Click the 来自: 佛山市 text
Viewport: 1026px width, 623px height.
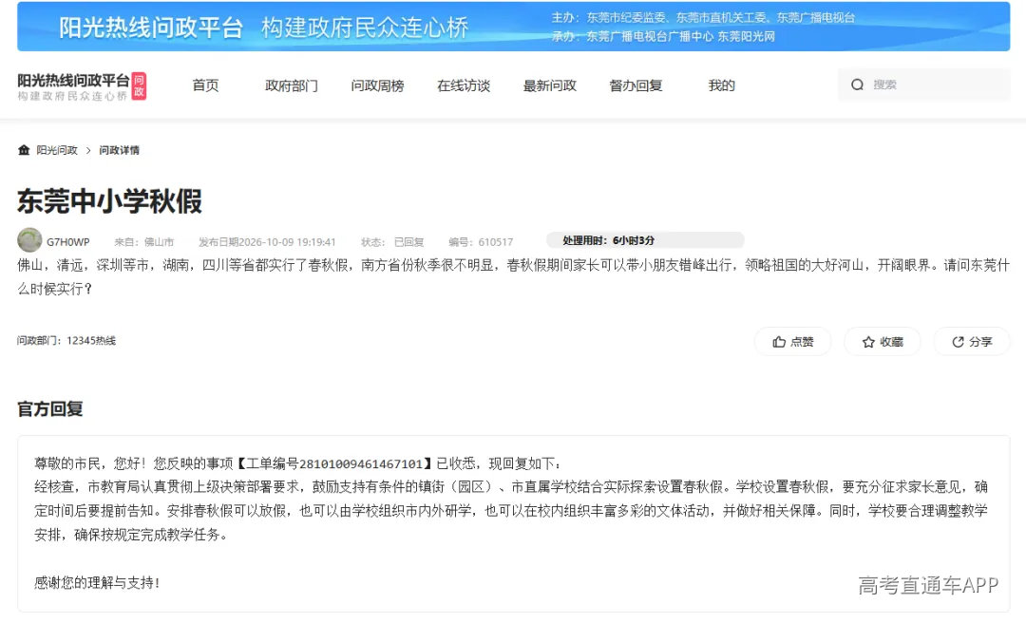point(144,242)
